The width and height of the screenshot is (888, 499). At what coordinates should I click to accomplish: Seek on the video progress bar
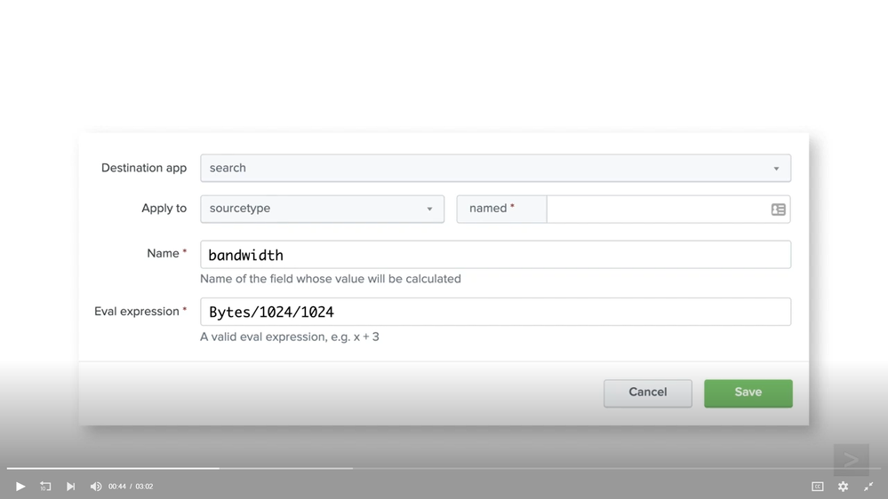(444, 468)
